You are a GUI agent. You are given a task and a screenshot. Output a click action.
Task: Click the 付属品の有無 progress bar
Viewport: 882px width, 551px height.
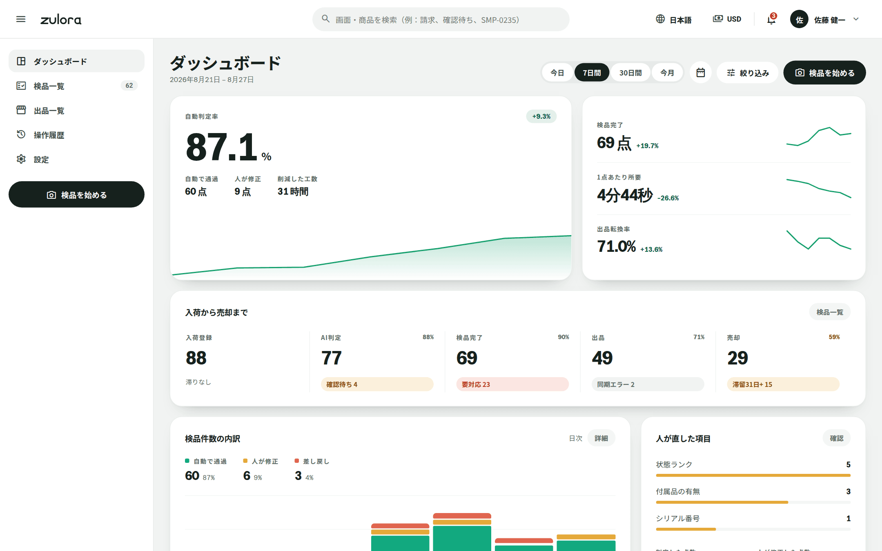click(x=753, y=502)
